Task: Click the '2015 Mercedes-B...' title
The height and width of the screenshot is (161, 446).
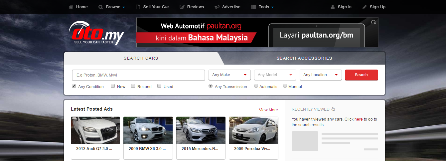Action: pyautogui.click(x=200, y=149)
